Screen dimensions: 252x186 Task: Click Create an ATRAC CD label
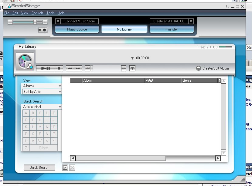[x=169, y=21]
